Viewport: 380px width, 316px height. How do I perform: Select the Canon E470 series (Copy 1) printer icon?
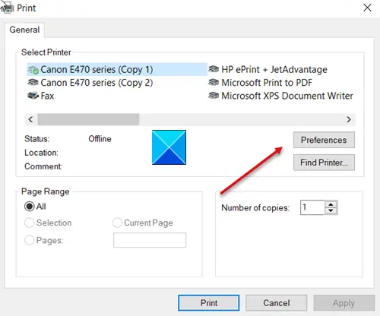tap(33, 70)
